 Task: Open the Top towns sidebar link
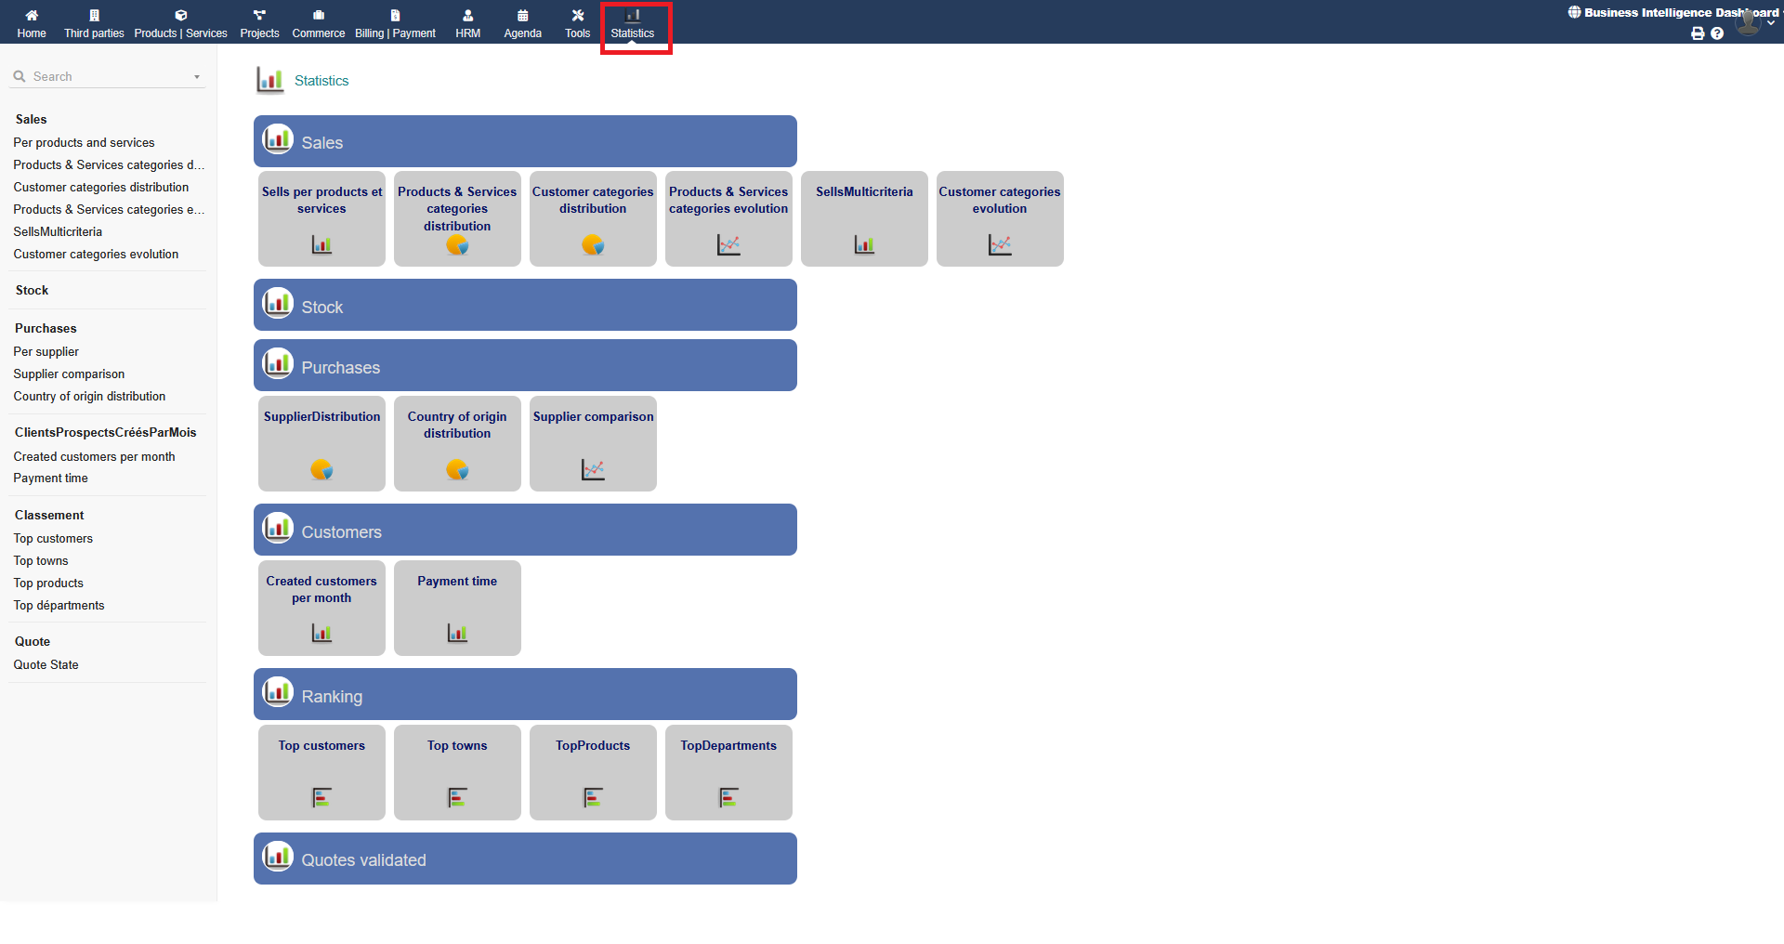41,560
